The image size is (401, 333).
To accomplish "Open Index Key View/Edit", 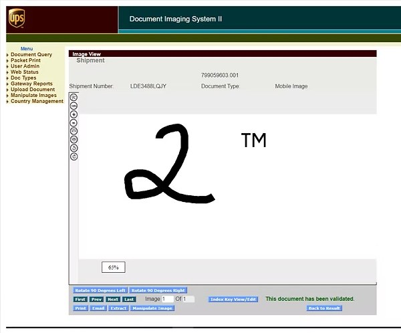I will 233,299.
